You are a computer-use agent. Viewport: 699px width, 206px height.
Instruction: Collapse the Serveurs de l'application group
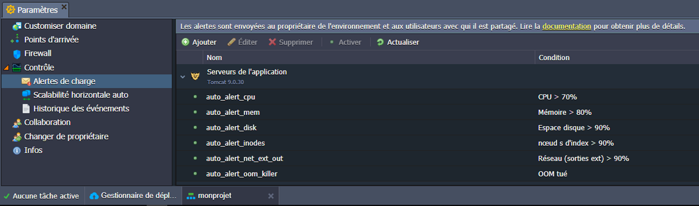[x=183, y=77]
